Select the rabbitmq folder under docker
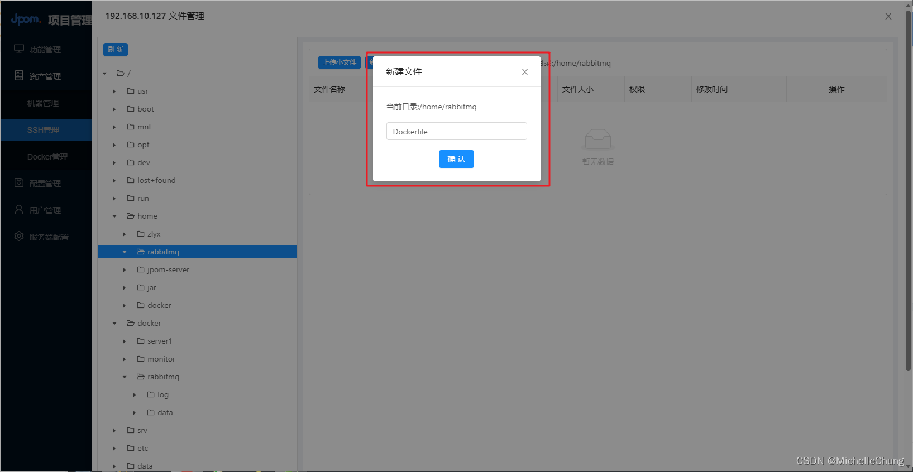Image resolution: width=913 pixels, height=472 pixels. pyautogui.click(x=163, y=377)
